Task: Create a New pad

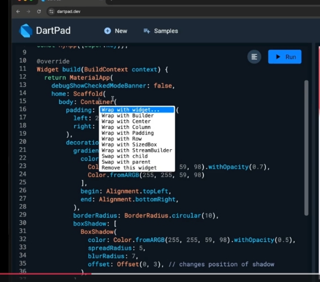Action: [x=116, y=31]
